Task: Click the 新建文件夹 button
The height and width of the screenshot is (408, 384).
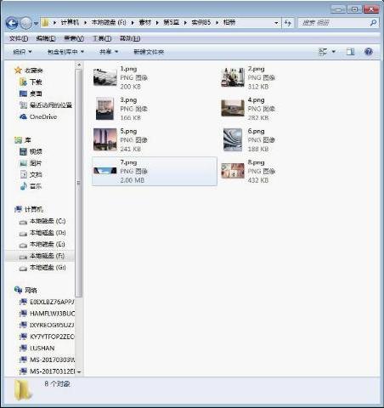Action: [149, 52]
